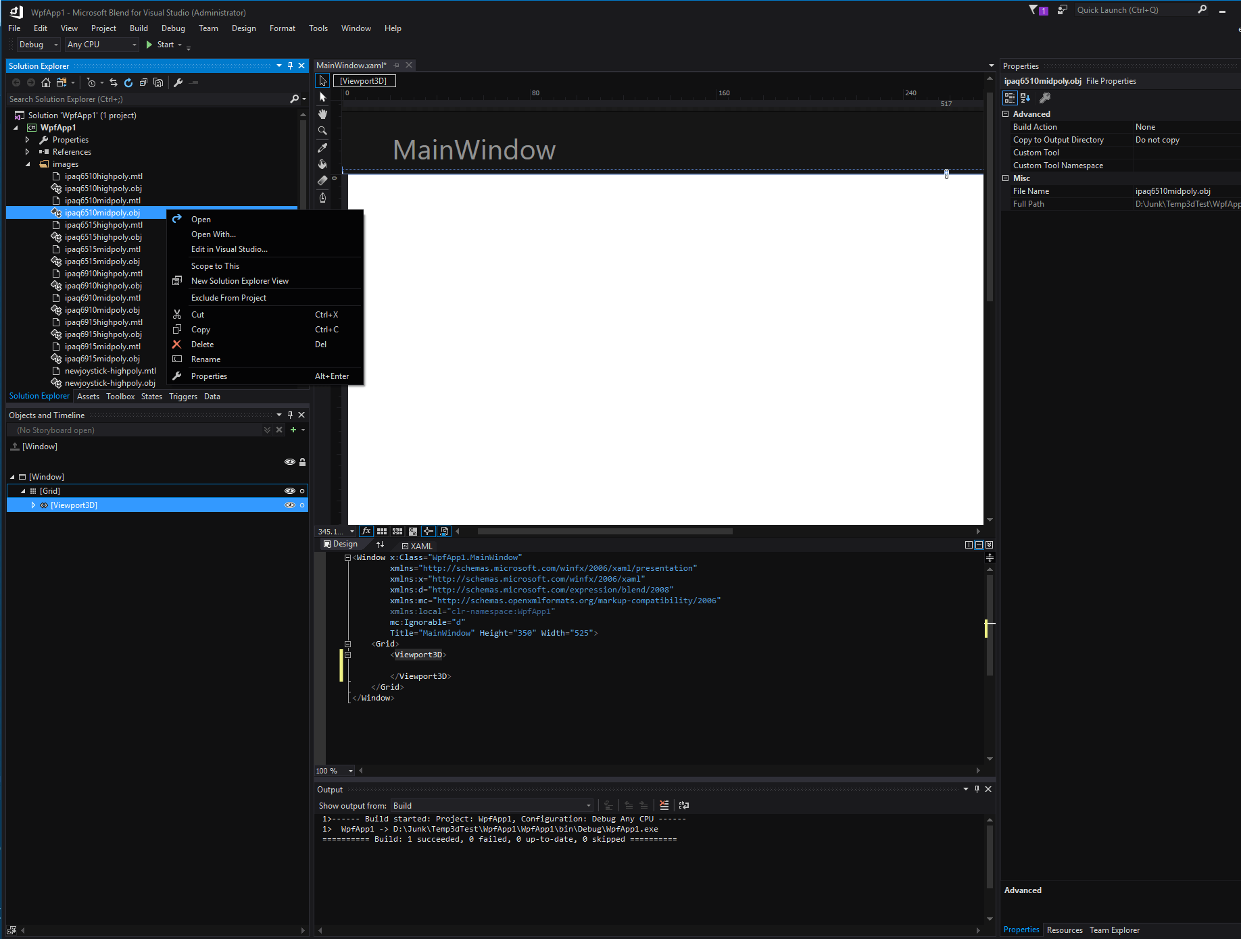Toggle artboard background checker button
Viewport: 1241px width, 939px height.
tap(413, 532)
